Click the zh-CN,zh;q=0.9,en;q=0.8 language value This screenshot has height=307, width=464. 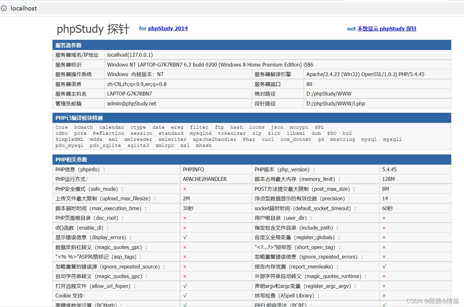[x=137, y=84]
